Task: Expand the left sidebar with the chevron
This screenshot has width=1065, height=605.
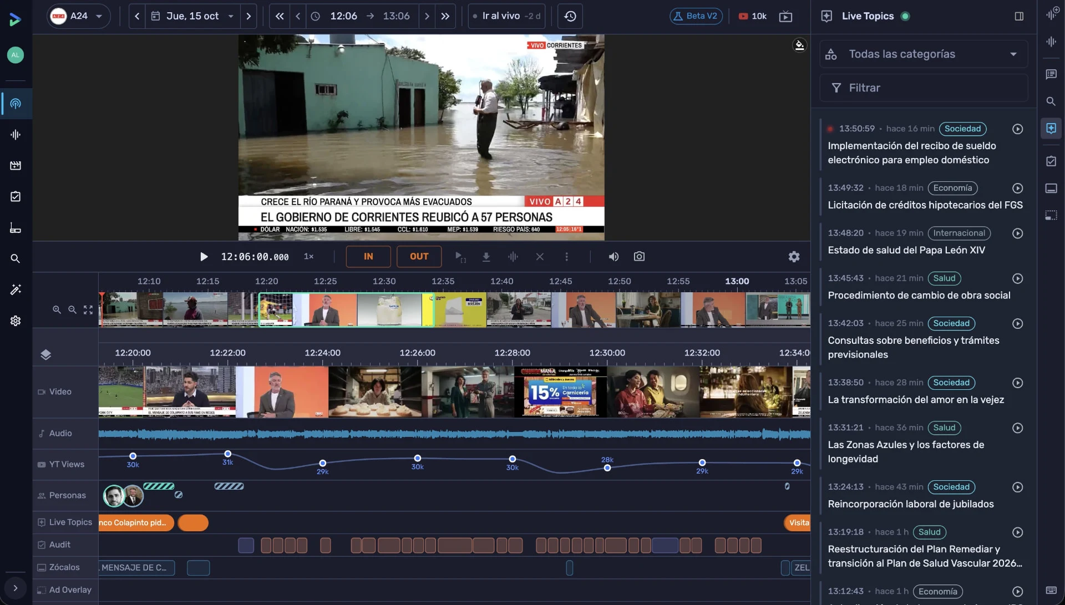Action: coord(16,588)
